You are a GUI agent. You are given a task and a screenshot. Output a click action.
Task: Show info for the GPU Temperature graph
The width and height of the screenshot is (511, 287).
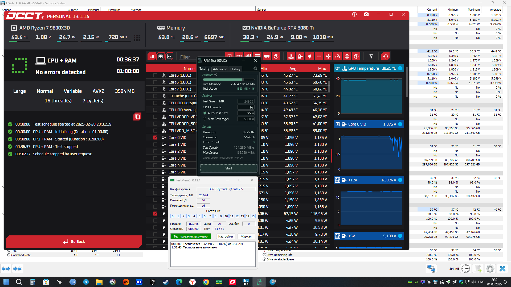point(400,68)
